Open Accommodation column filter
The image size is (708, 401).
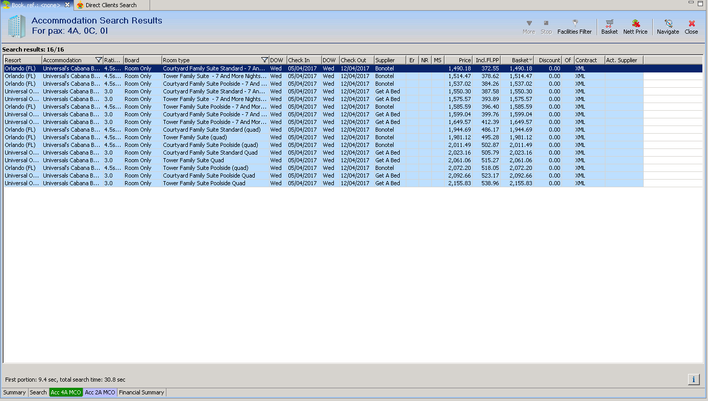(99, 60)
